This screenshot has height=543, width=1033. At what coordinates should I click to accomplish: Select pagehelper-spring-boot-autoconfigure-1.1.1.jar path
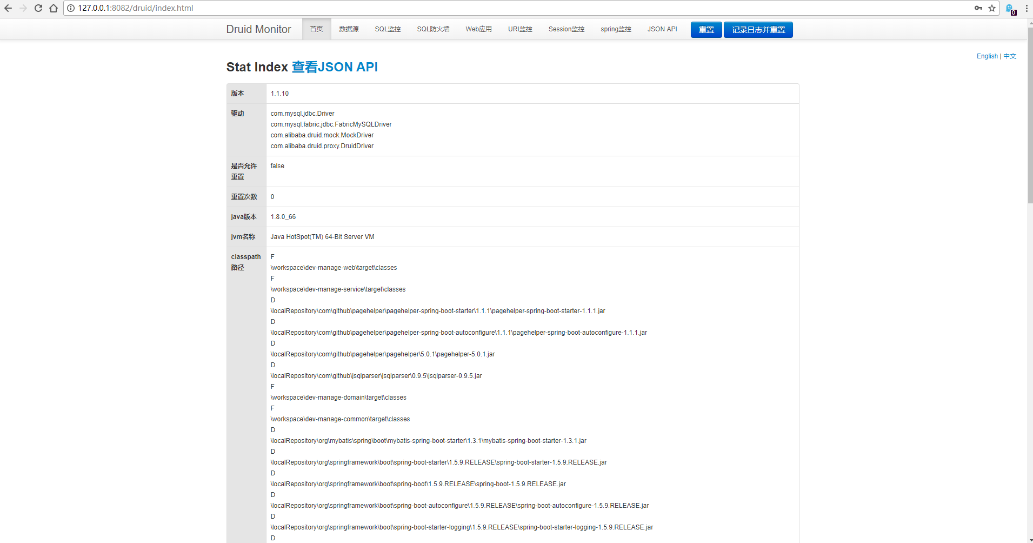coord(459,333)
